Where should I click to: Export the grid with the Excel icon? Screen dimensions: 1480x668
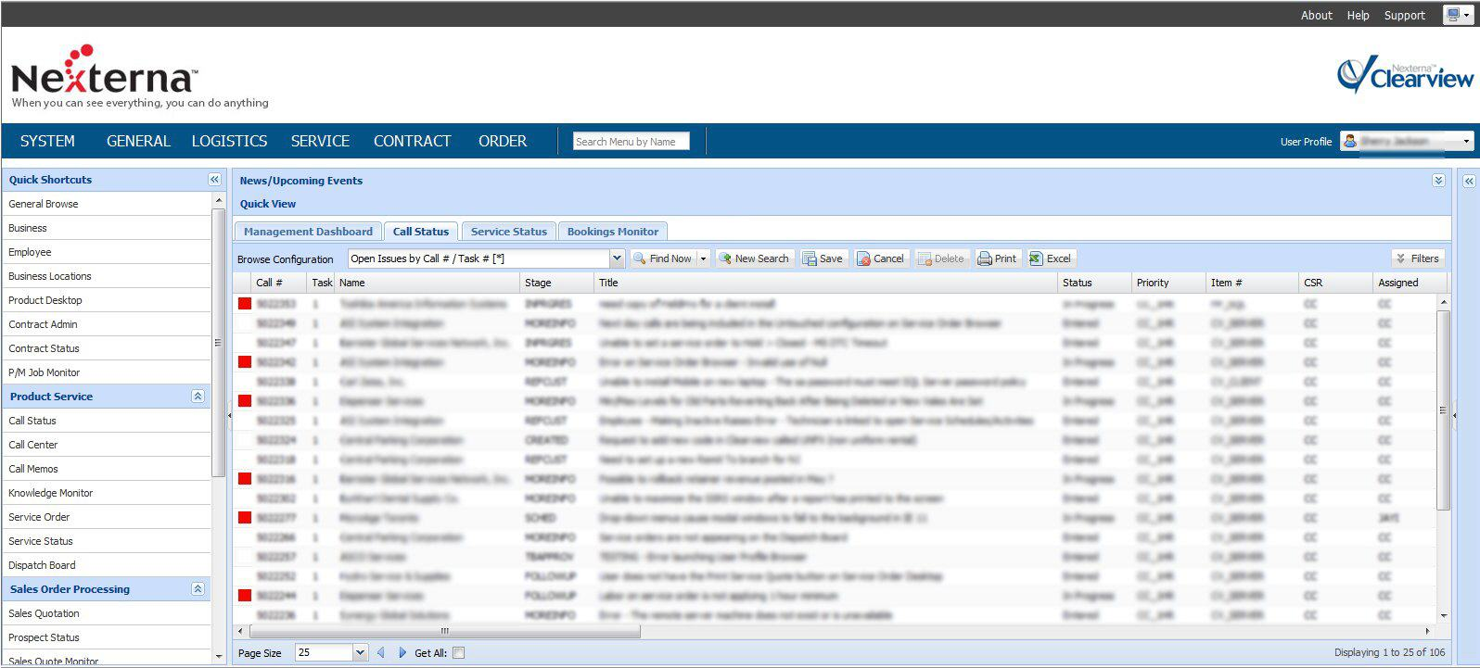pos(1036,259)
